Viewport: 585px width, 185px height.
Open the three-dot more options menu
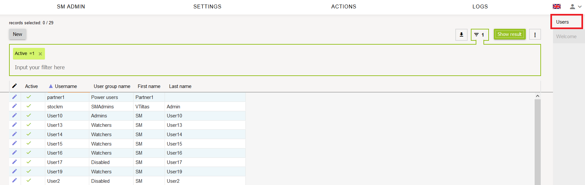click(535, 35)
